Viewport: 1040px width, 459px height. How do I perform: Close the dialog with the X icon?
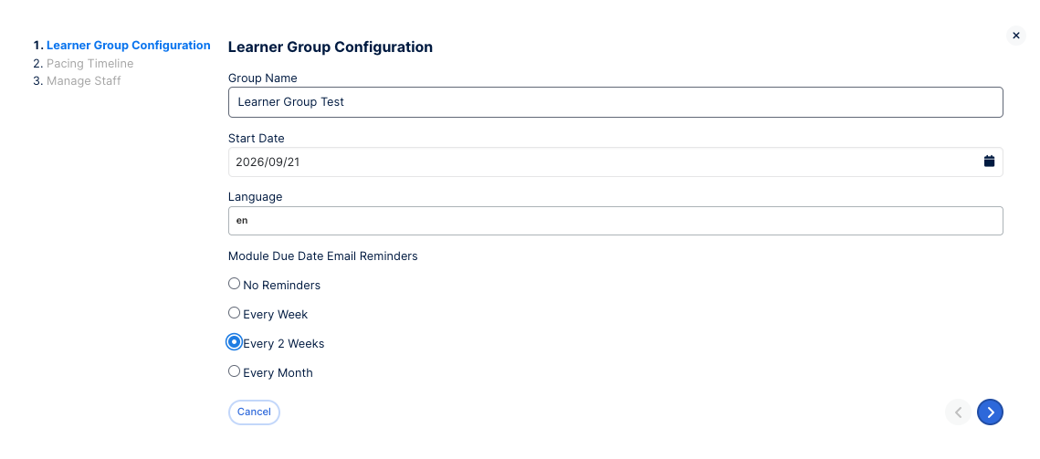[1015, 36]
